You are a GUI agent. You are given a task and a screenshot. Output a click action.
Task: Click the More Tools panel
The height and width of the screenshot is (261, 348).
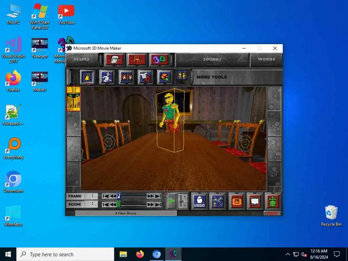tap(238, 77)
